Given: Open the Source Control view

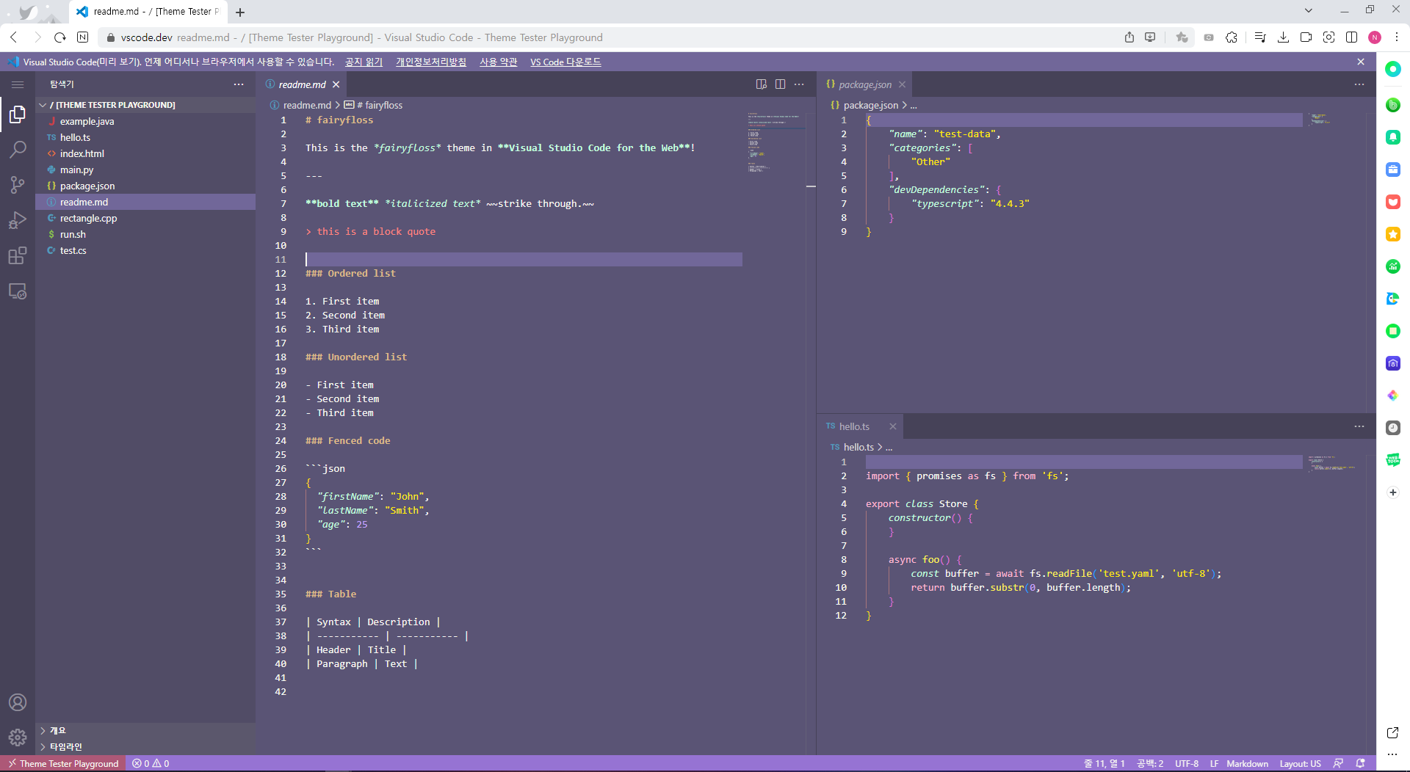Looking at the screenshot, I should pyautogui.click(x=18, y=185).
